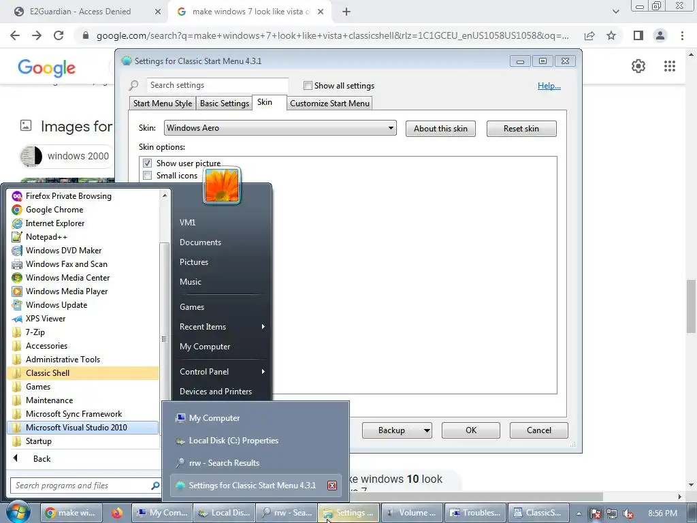
Task: Click the user picture flower thumbnail
Action: [x=222, y=185]
